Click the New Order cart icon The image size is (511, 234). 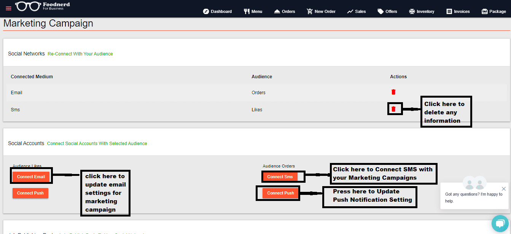(310, 11)
